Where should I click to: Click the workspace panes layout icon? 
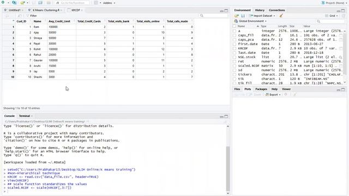96,3
